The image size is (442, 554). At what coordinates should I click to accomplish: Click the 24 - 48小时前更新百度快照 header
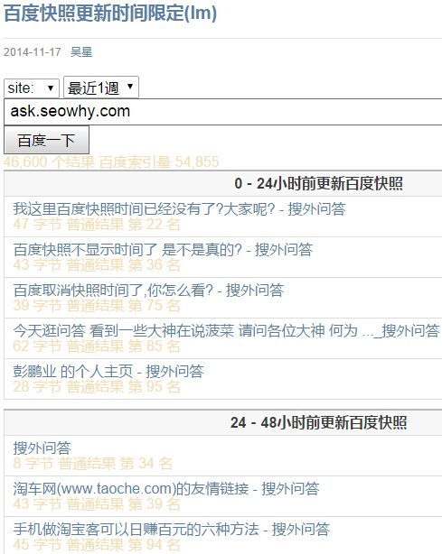click(x=318, y=422)
